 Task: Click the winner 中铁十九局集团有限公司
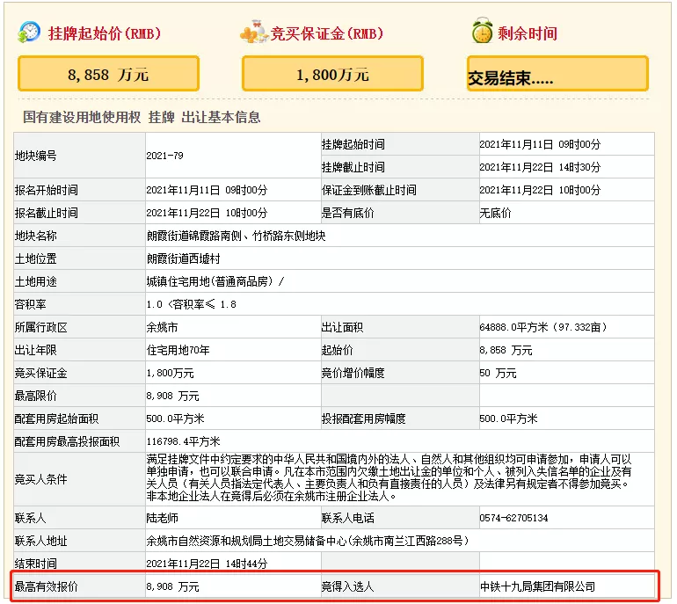pos(537,586)
